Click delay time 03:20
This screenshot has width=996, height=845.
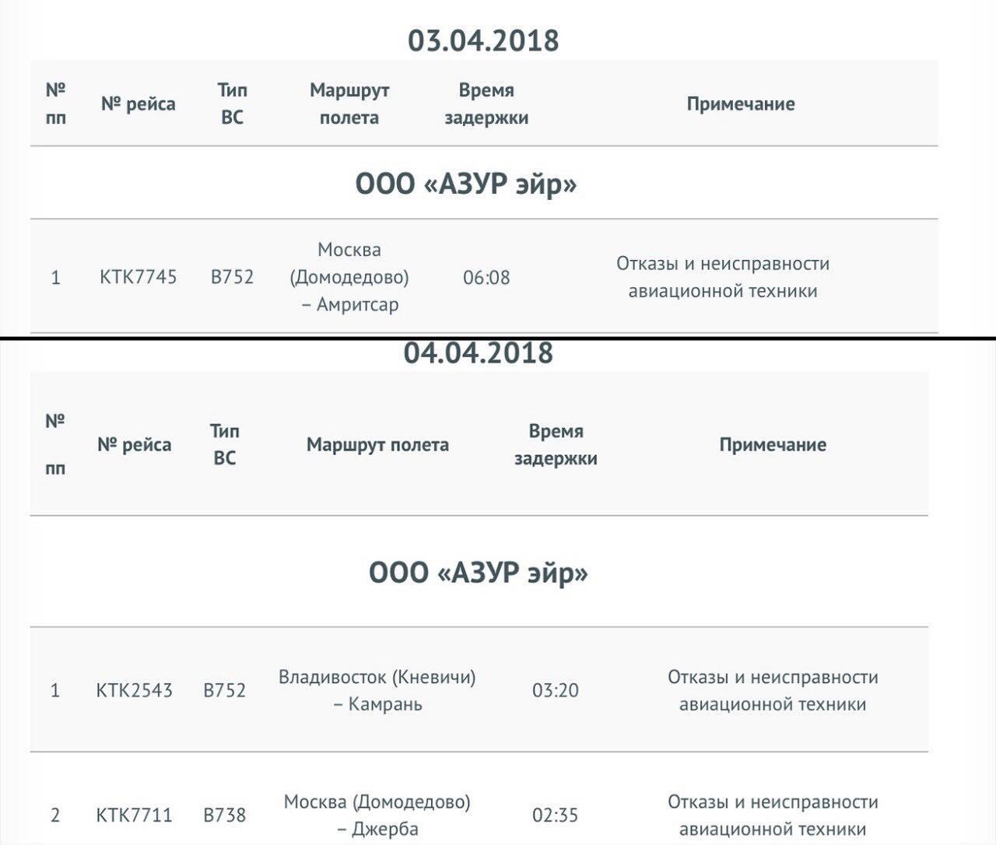coord(556,690)
